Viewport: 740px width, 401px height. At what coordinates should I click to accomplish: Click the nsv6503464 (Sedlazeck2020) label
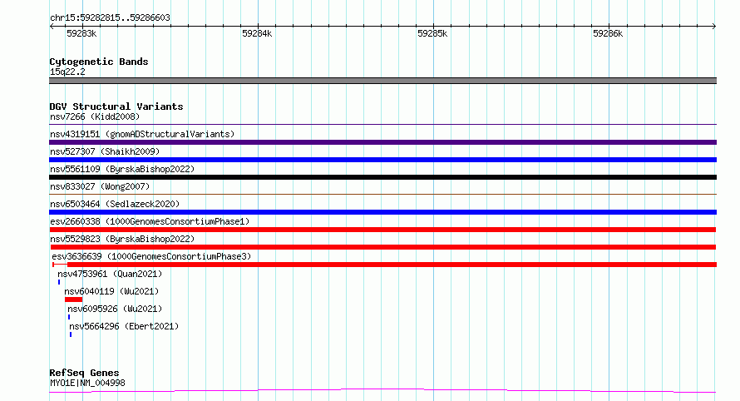click(115, 204)
